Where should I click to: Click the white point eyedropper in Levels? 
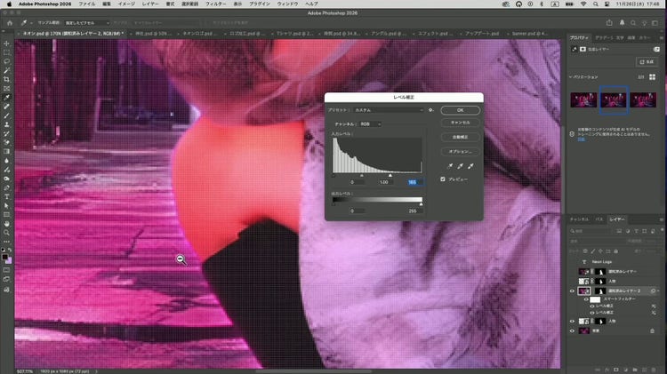(x=470, y=165)
